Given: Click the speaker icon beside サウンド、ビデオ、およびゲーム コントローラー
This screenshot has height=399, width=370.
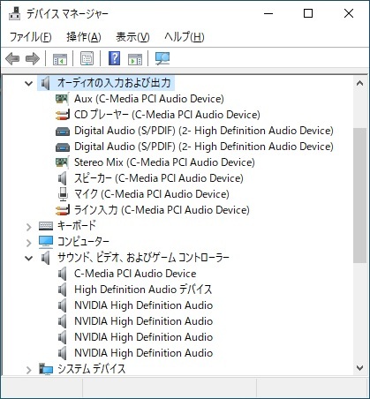Looking at the screenshot, I should pos(45,258).
